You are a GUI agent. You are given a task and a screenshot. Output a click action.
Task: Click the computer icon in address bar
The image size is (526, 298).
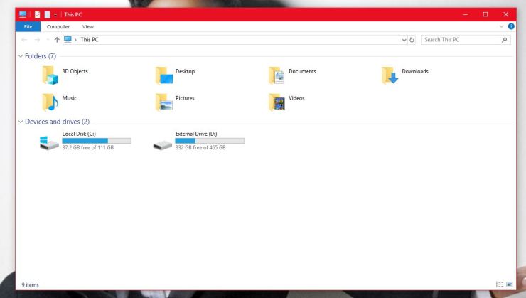(x=68, y=39)
